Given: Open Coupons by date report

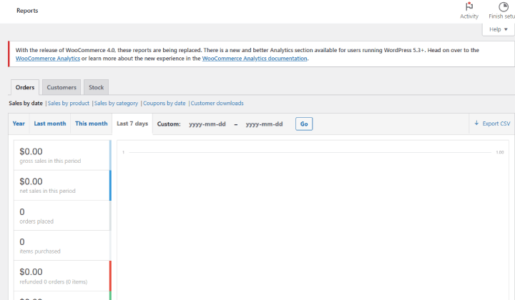Looking at the screenshot, I should pos(165,104).
